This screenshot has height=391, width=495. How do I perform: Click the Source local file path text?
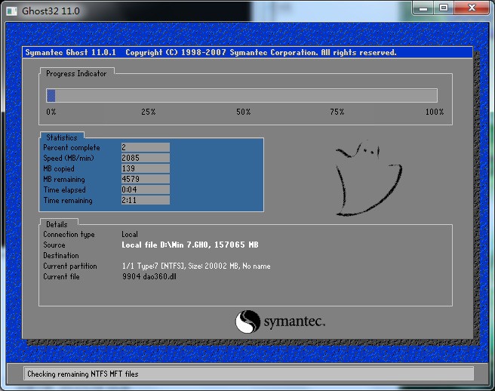point(189,245)
